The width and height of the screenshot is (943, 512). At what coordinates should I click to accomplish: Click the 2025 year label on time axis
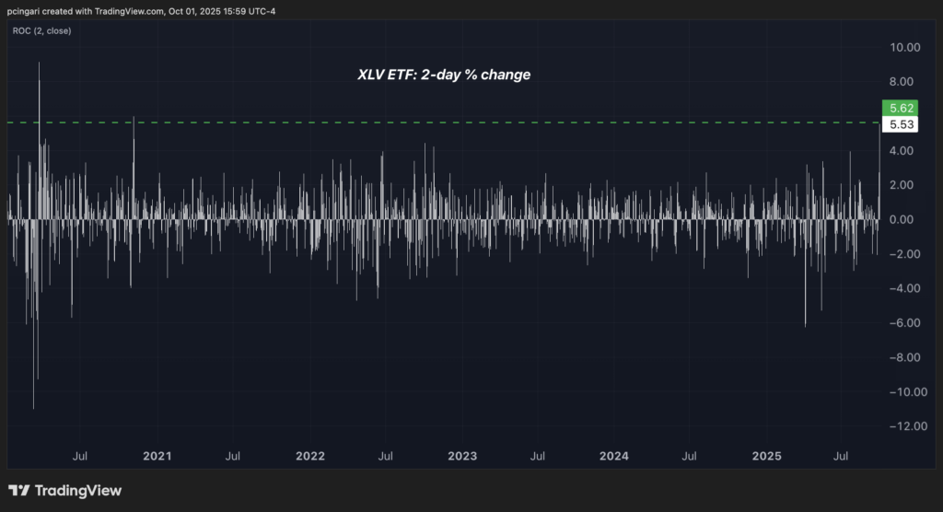click(766, 456)
